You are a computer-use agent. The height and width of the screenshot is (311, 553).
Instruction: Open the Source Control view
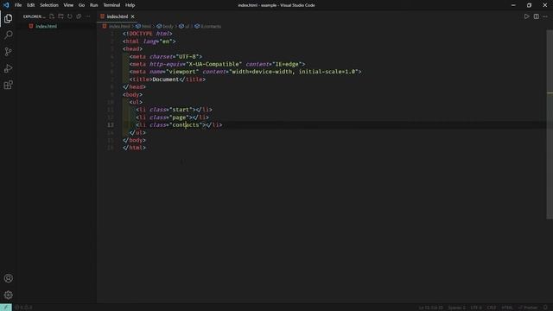click(8, 52)
